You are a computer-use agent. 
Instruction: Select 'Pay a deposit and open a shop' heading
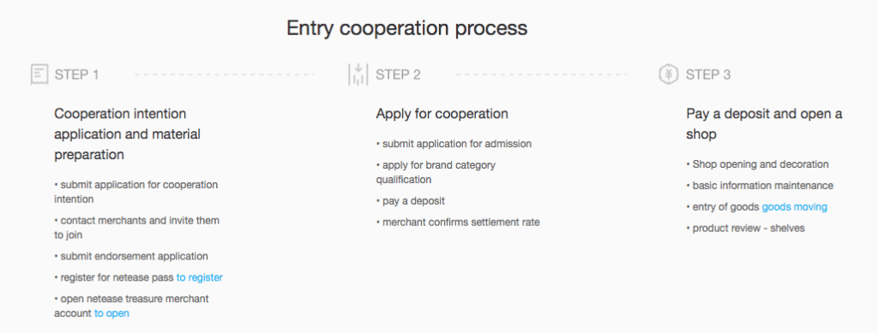pos(764,124)
